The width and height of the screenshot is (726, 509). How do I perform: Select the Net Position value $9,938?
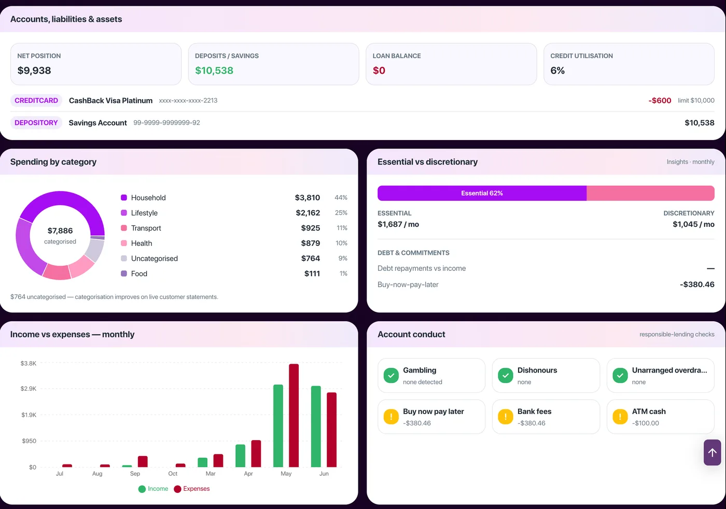click(x=34, y=71)
